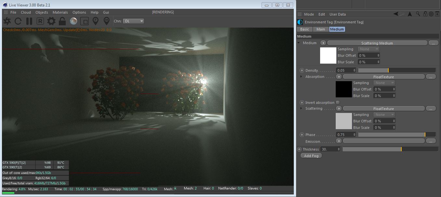Click the Environment Tag icon
The width and height of the screenshot is (441, 197).
(x=300, y=22)
